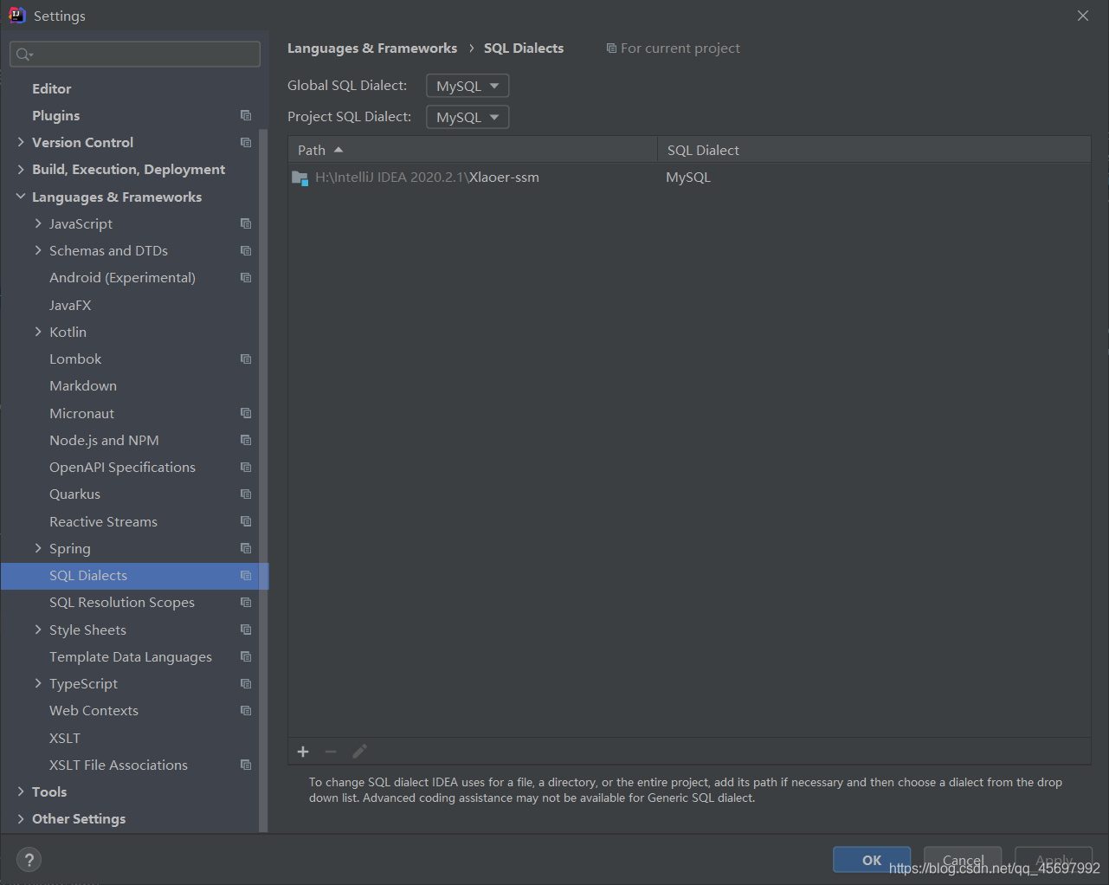Collapse the Languages & Frameworks section

click(x=21, y=197)
